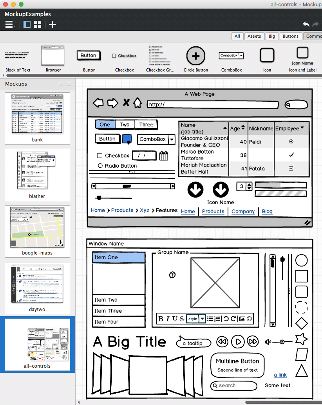Screen dimensions: 322x405
Task: Add a new mockup with plus icon
Action: pyautogui.click(x=52, y=24)
